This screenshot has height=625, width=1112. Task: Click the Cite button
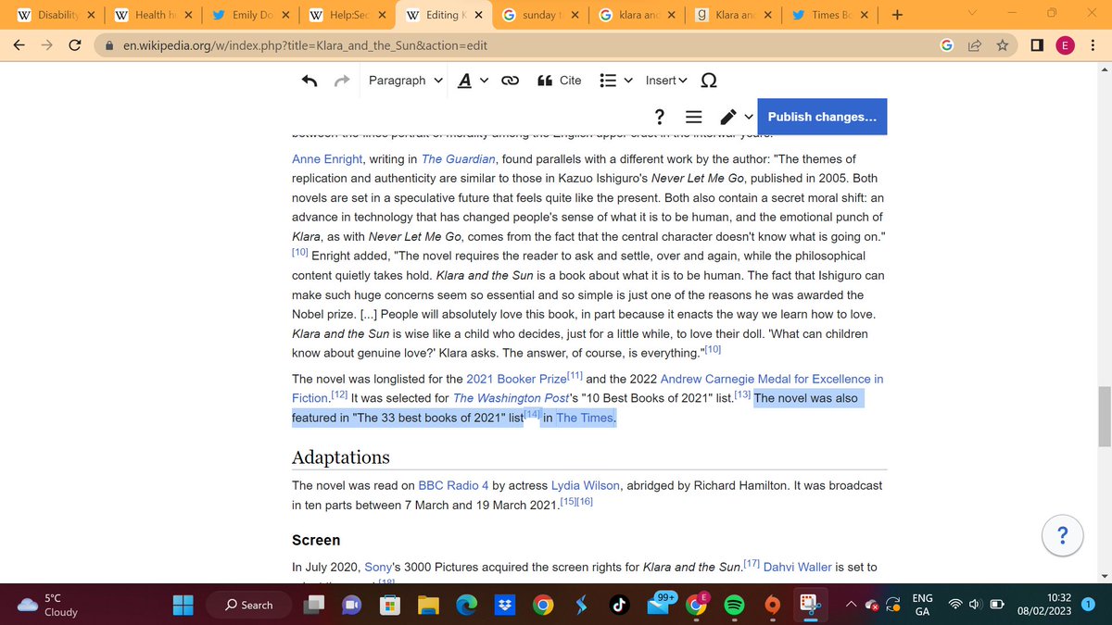coord(560,81)
